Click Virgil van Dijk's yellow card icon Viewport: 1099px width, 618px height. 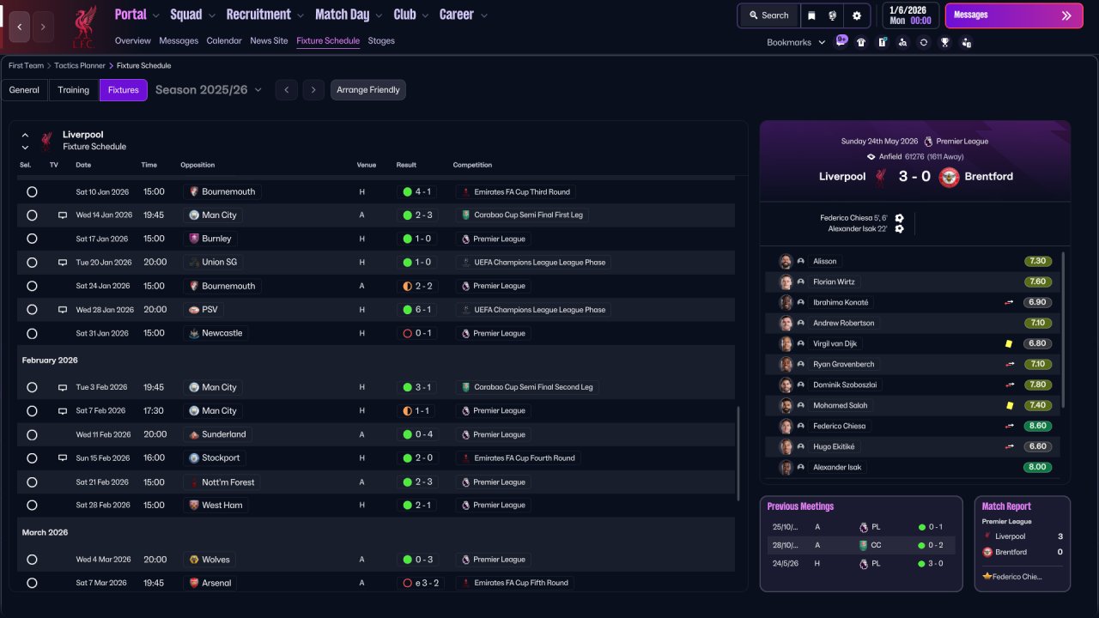click(1010, 343)
